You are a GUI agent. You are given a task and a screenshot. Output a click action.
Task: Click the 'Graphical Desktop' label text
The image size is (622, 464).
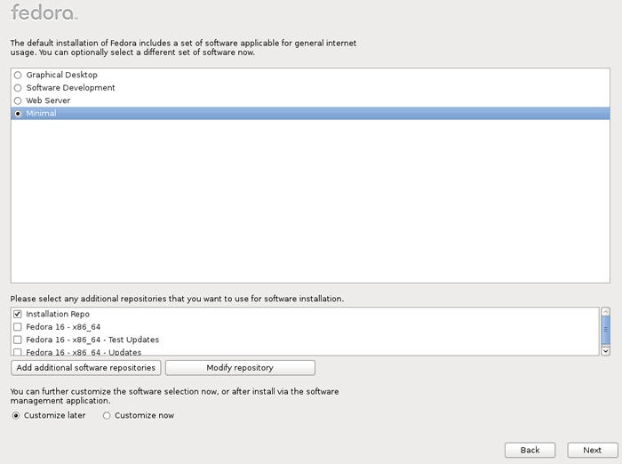(x=62, y=75)
